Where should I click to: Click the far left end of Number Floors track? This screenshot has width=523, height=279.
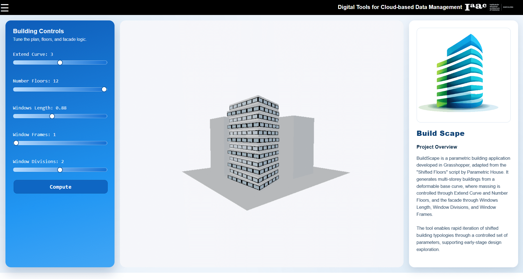(15, 89)
